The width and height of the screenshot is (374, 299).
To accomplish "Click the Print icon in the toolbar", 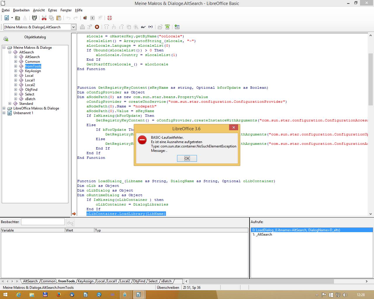I will coord(34,18).
